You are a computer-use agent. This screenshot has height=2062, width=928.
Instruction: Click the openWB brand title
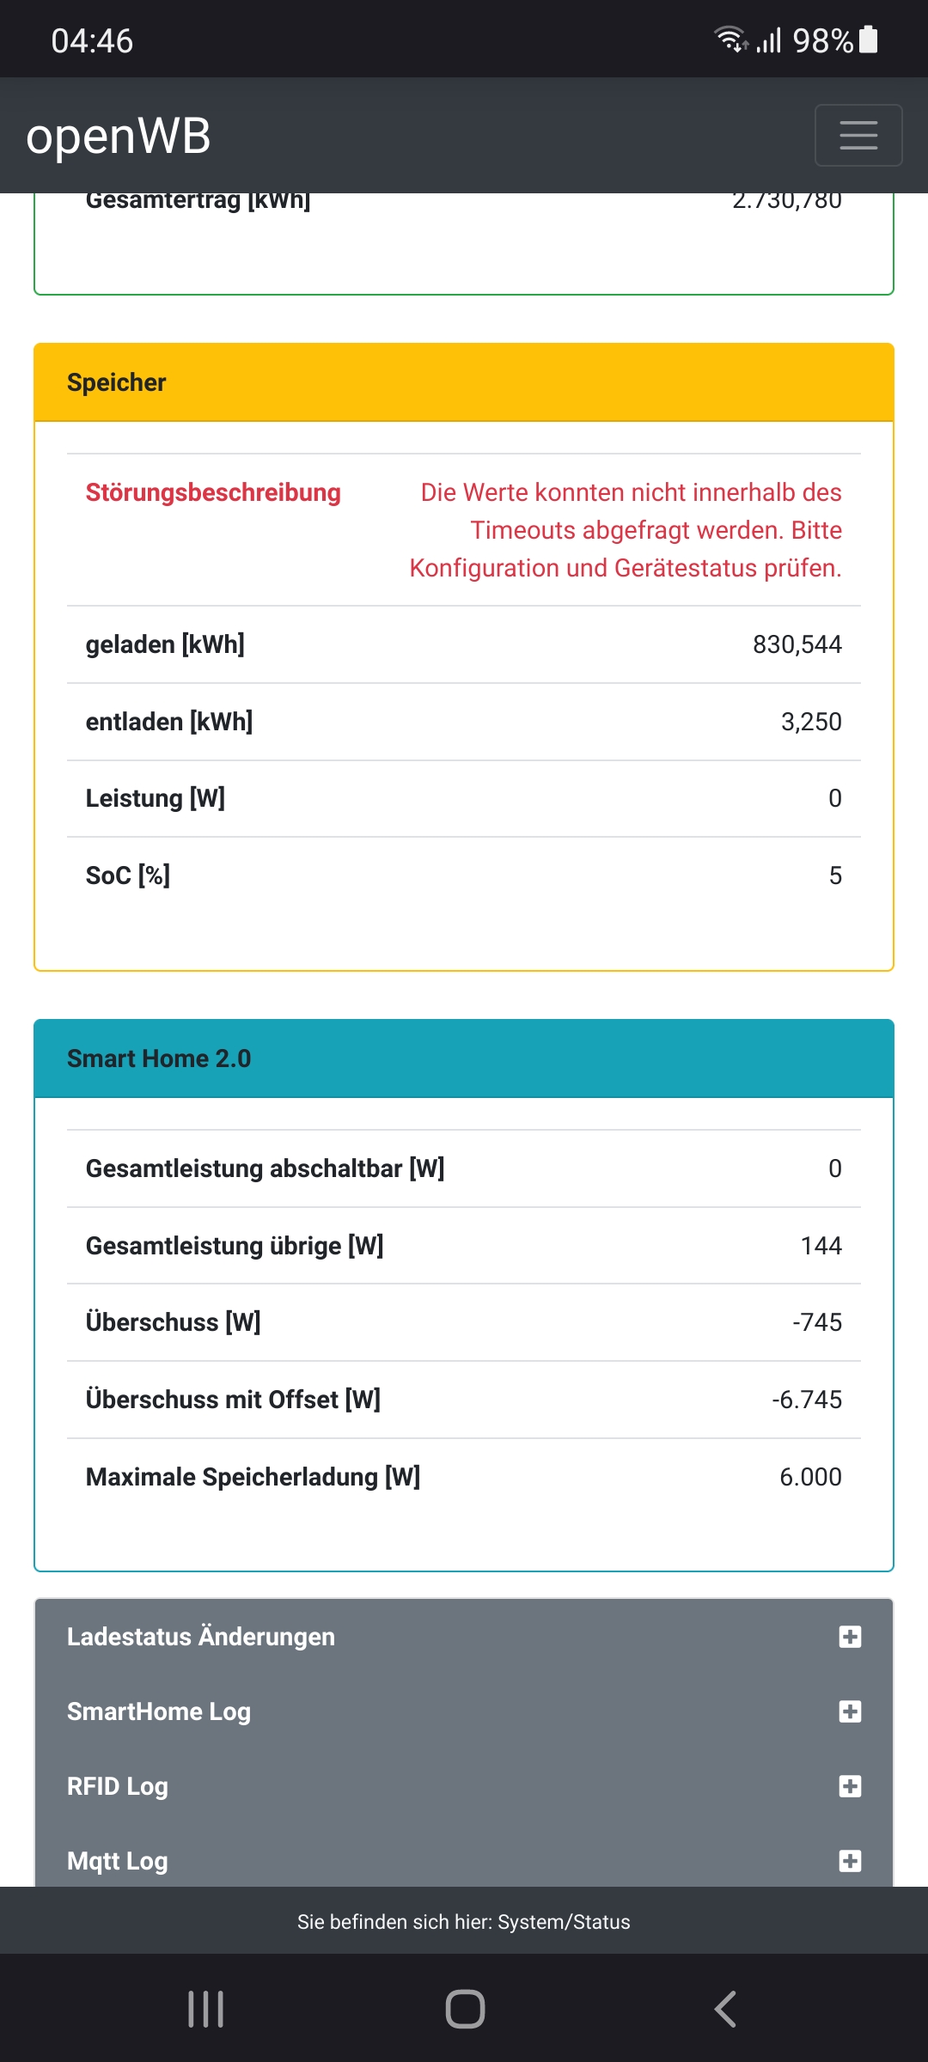[x=119, y=136]
